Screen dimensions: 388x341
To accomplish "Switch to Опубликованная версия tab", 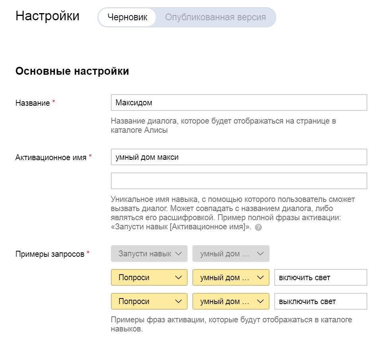I will [215, 17].
